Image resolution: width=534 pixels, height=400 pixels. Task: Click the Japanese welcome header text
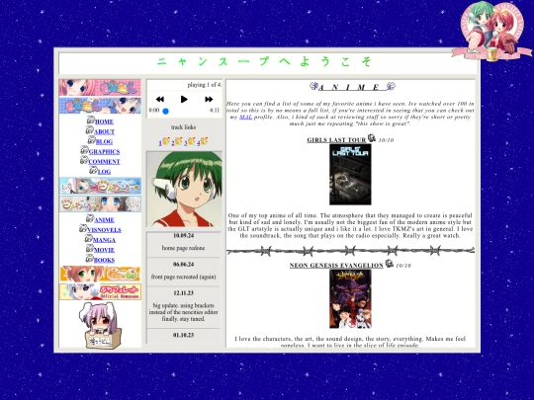tap(264, 61)
